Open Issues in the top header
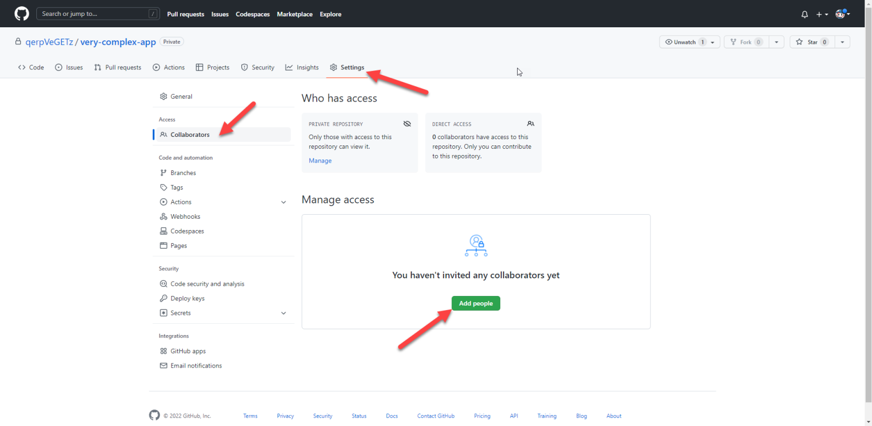 220,14
